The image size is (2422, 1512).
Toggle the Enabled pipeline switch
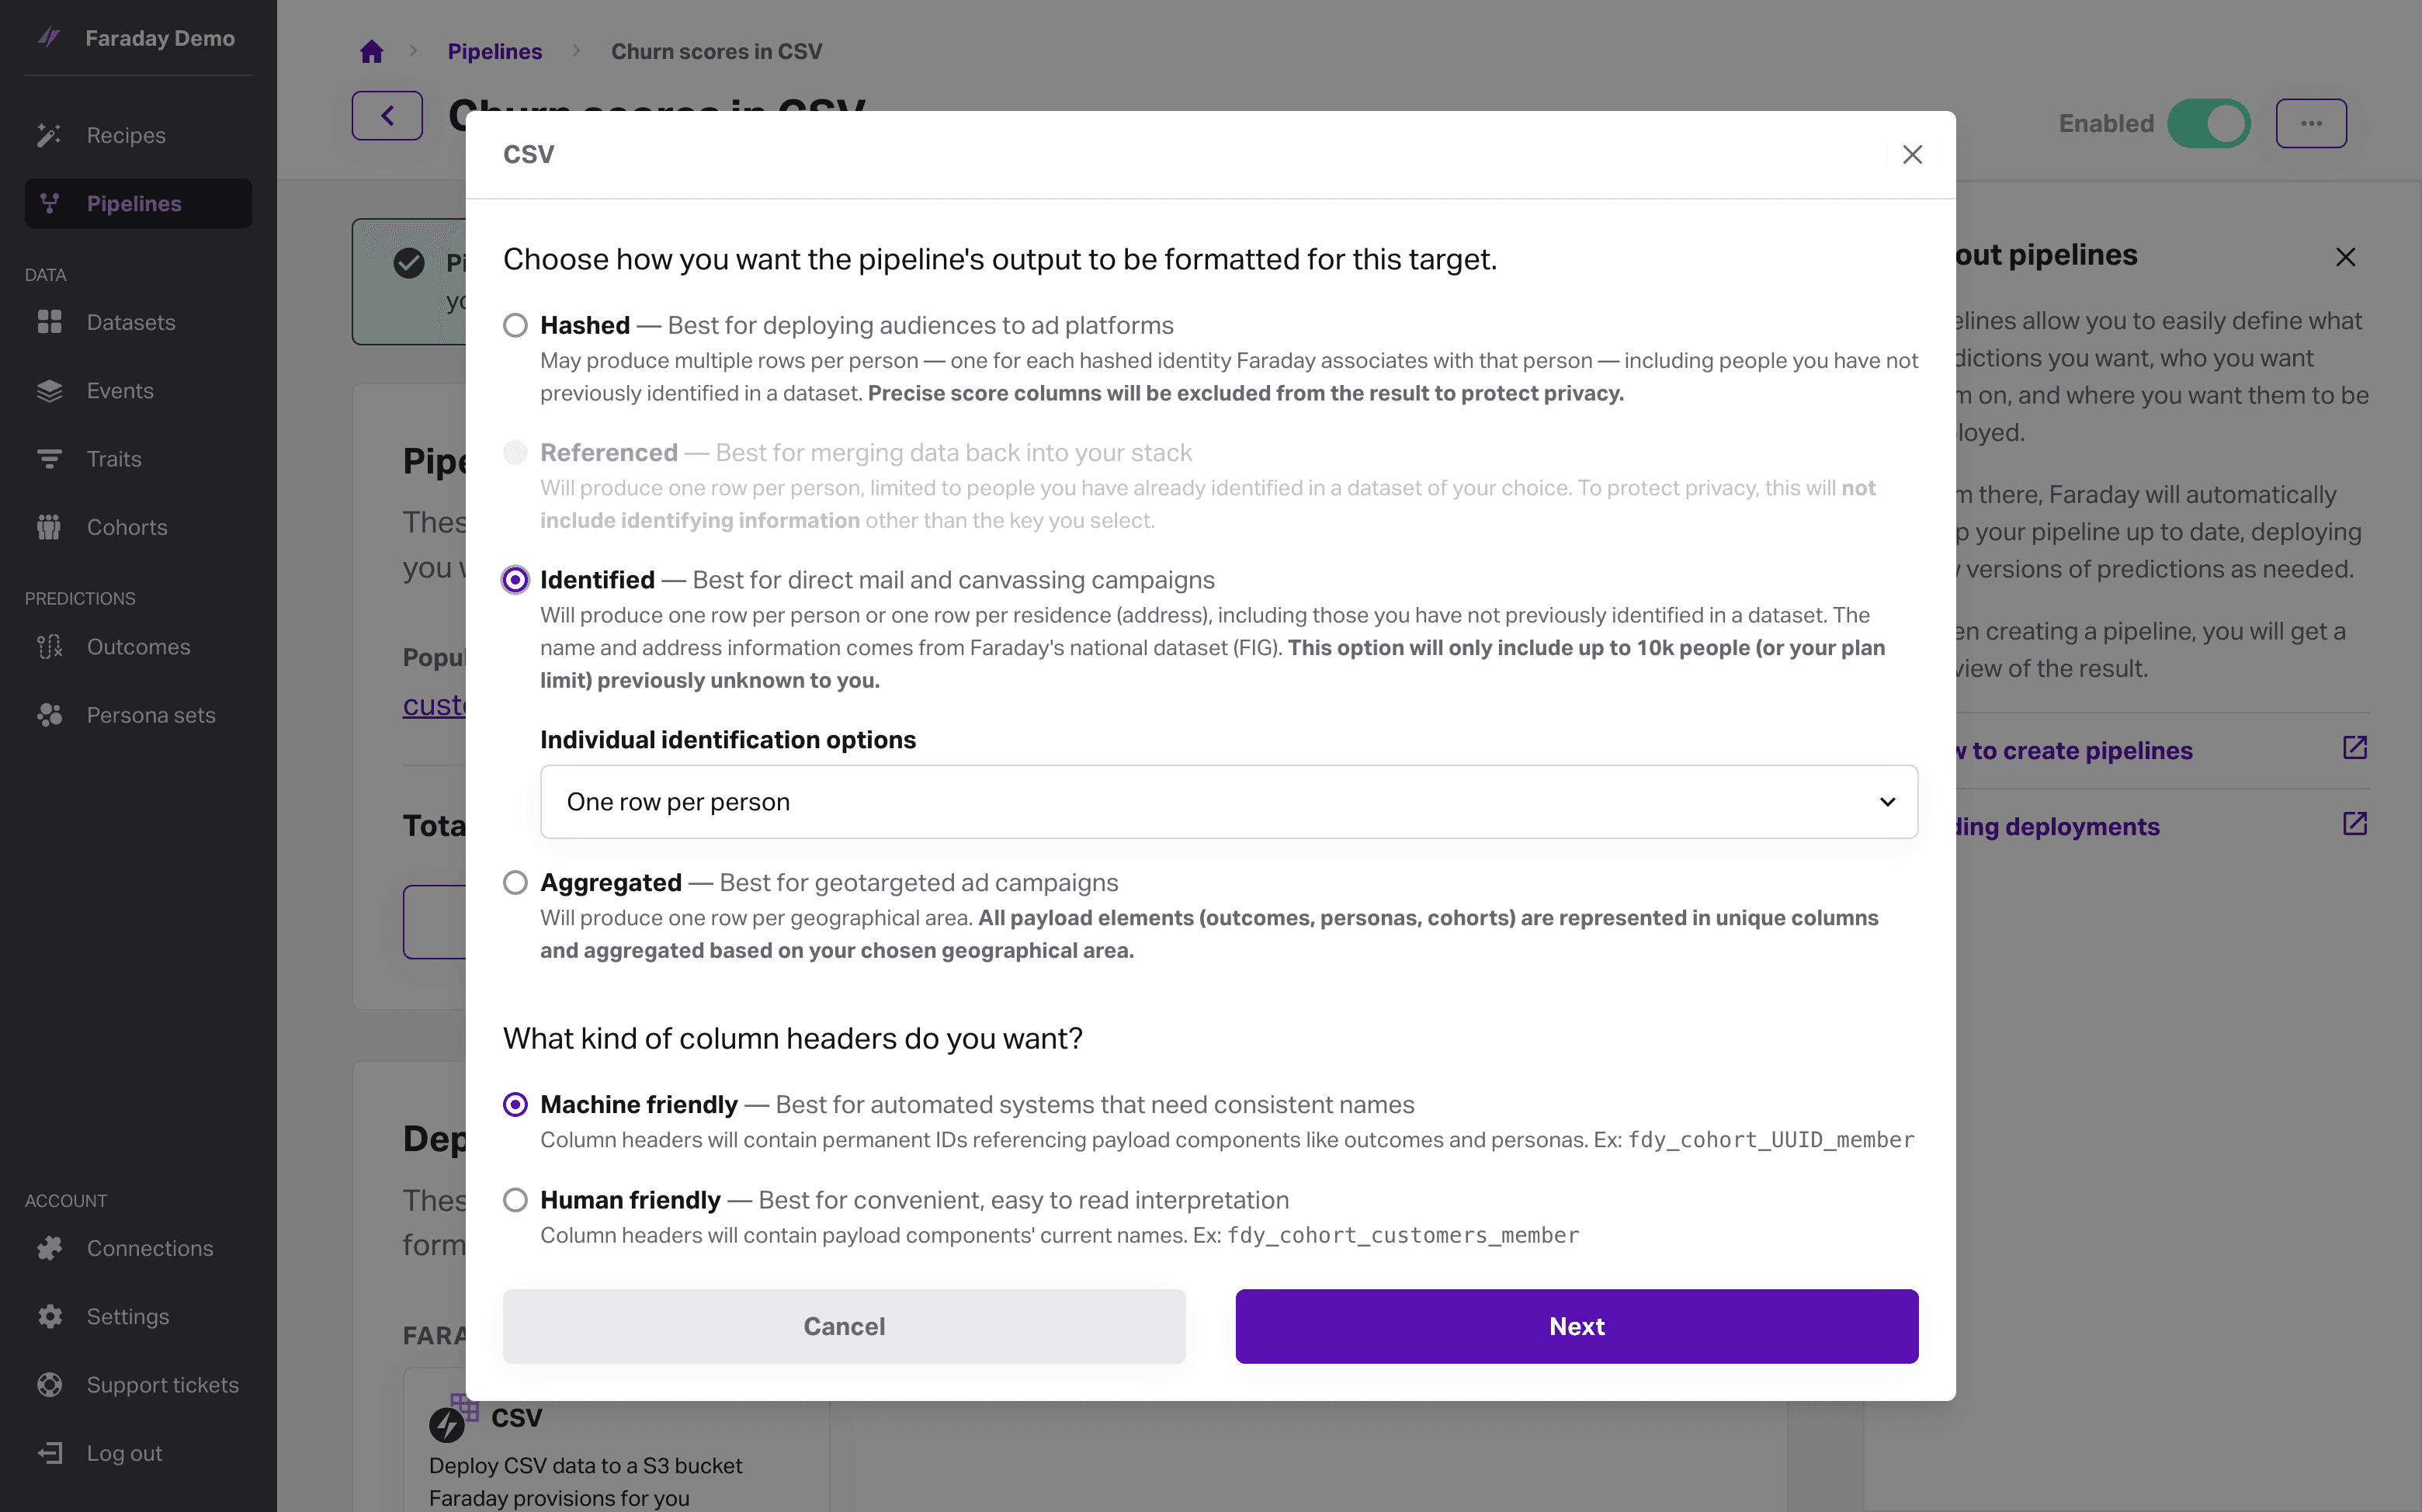click(x=2208, y=123)
